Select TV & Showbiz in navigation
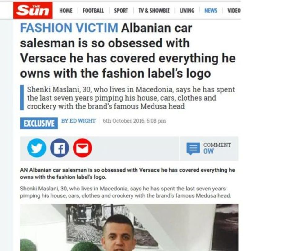The height and width of the screenshot is (251, 304). [x=154, y=11]
